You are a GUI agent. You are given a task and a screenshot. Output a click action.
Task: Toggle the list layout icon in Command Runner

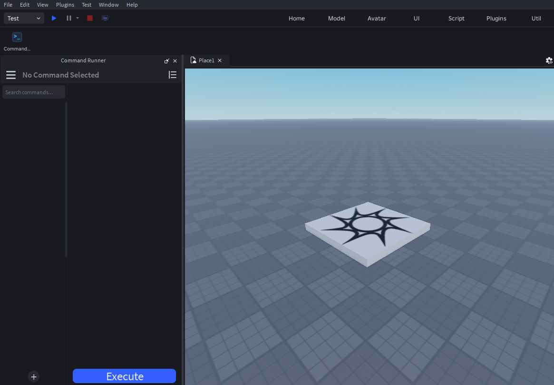[x=173, y=75]
